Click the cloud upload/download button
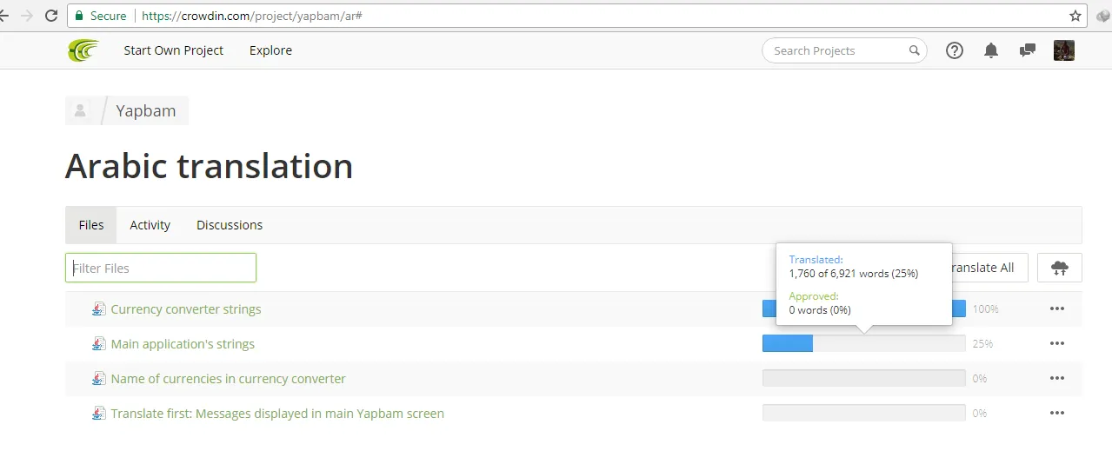Viewport: 1112px width, 451px height. coord(1059,268)
